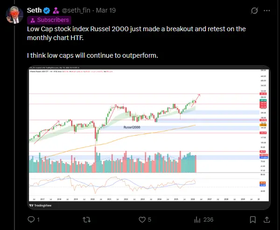The height and width of the screenshot is (230, 280).
Task: Click the Seth display name
Action: coord(34,10)
